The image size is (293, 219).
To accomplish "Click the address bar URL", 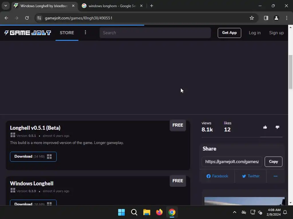I will pyautogui.click(x=78, y=18).
